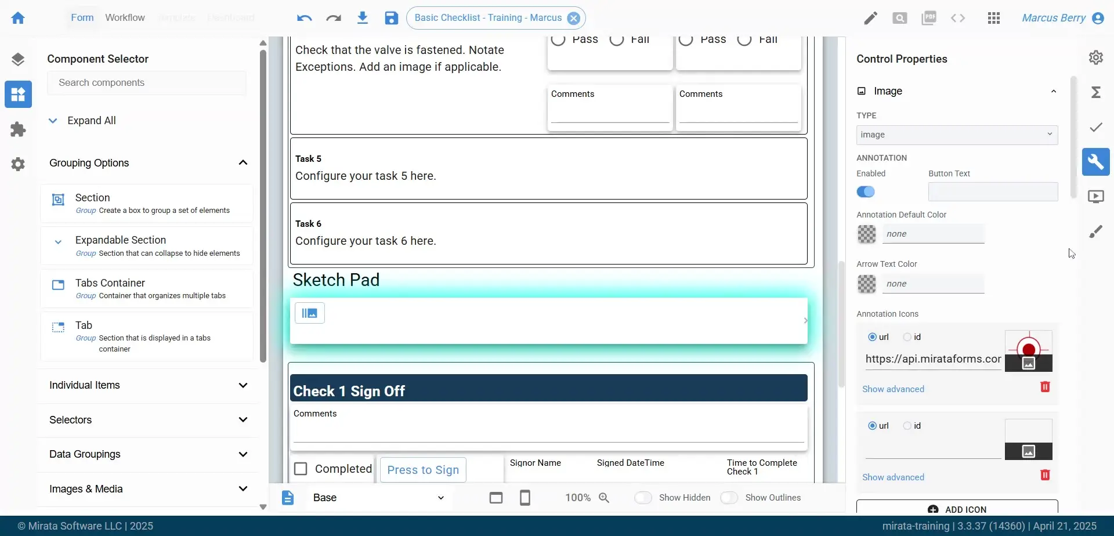Select the puzzle-piece plugins icon
The width and height of the screenshot is (1114, 536).
[x=19, y=129]
